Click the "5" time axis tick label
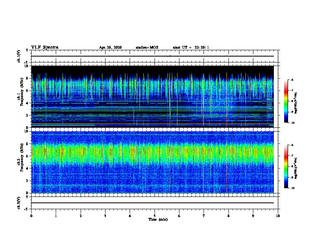Viewport: 313px width, 242px height. 155,216
